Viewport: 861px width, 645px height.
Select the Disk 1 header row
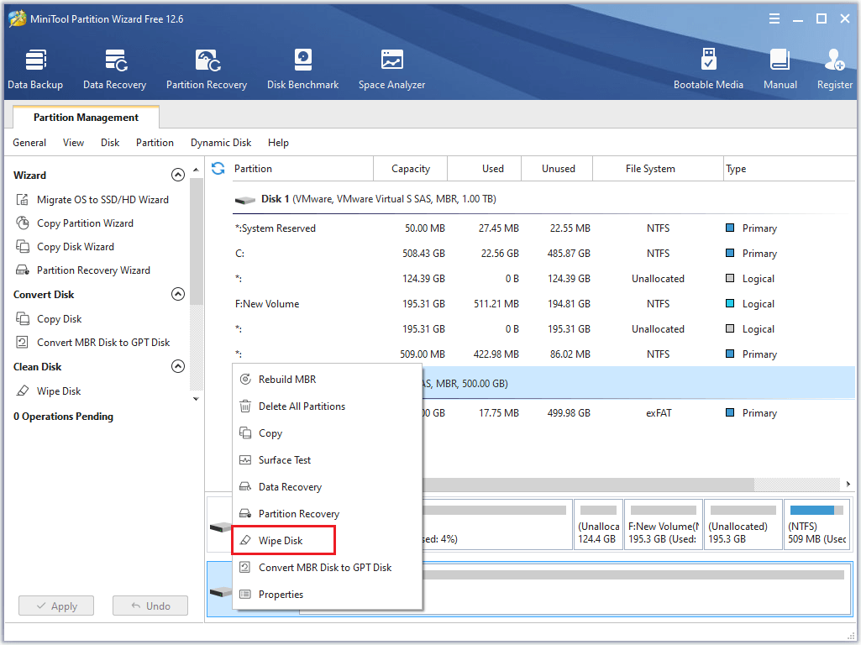pyautogui.click(x=543, y=199)
